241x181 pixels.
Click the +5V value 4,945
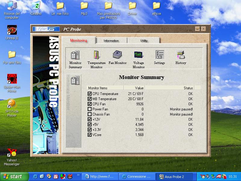139,125
